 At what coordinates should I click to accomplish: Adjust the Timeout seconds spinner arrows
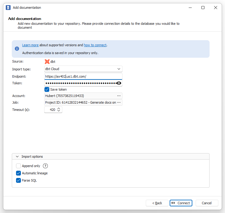pyautogui.click(x=59, y=110)
